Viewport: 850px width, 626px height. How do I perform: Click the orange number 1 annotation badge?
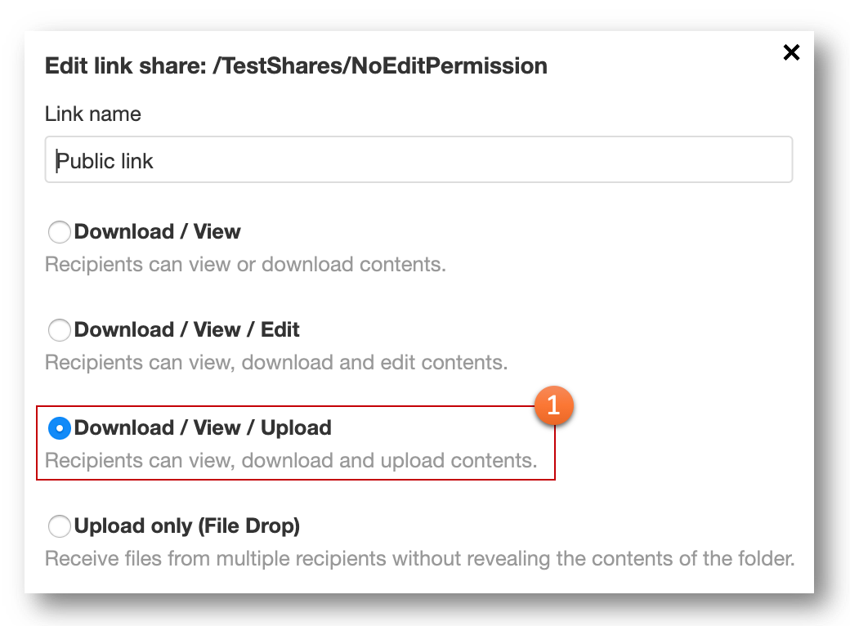tap(553, 405)
